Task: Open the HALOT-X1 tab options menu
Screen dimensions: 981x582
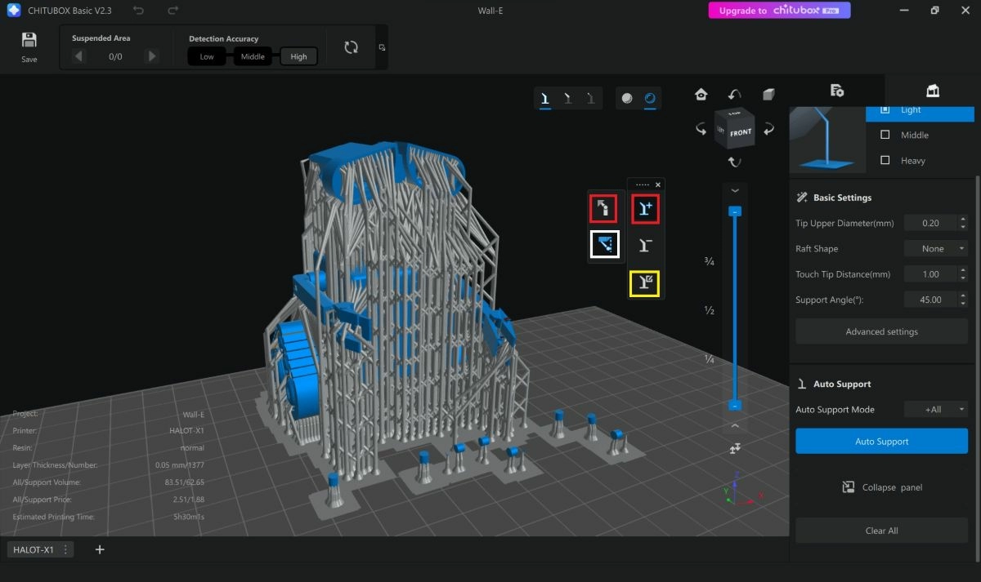Action: [65, 550]
